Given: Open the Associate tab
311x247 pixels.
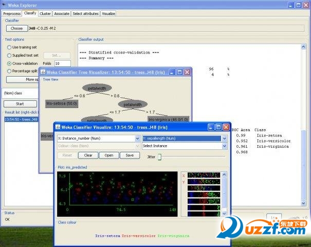Looking at the screenshot, I should 62,13.
